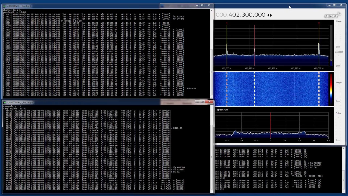Close the 402000kHz terminal window
Viewport: 348px width, 196px height.
pos(209,5)
